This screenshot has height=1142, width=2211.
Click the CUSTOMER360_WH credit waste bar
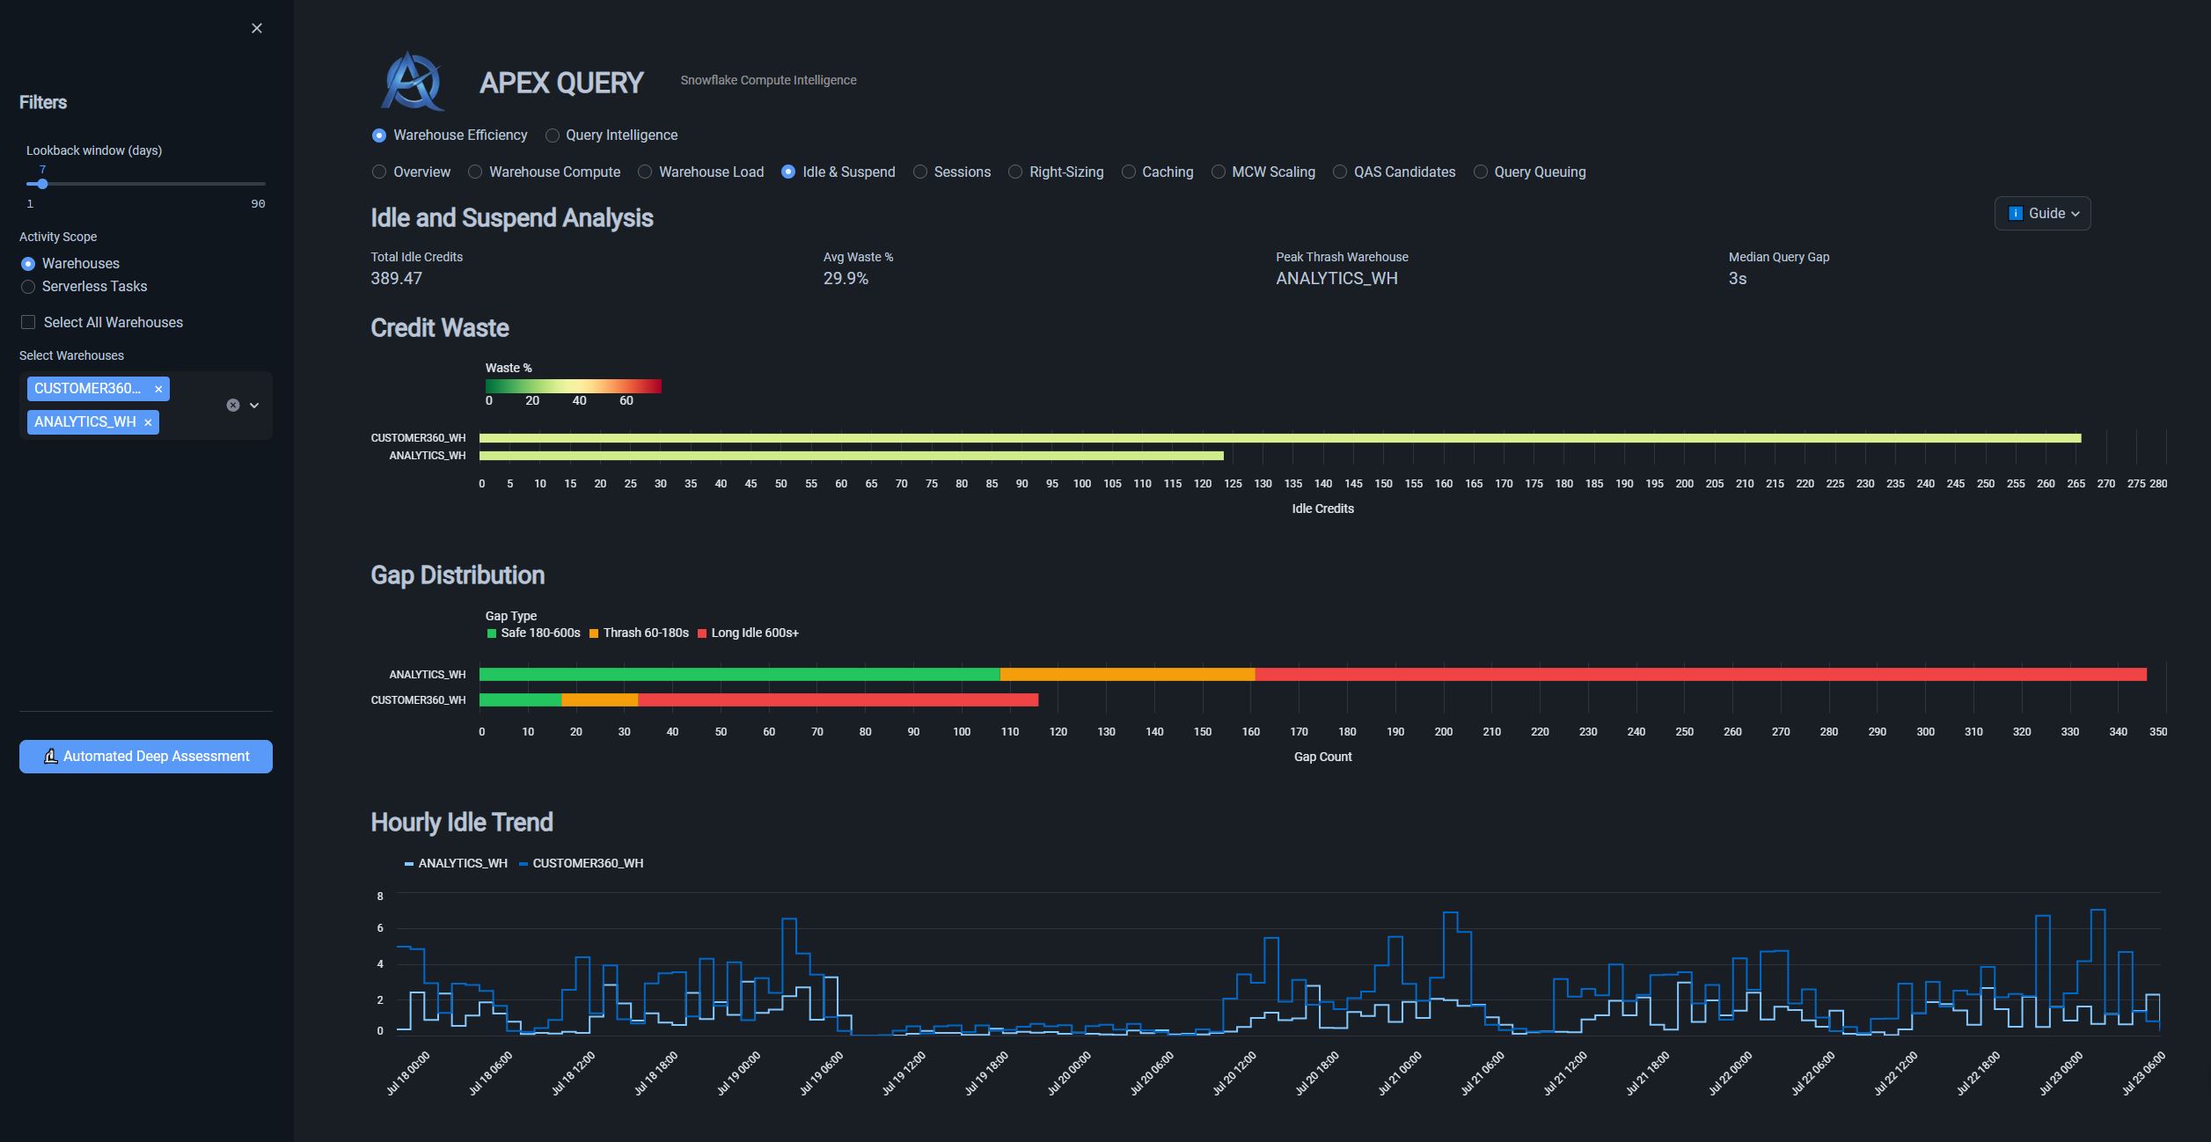tap(1280, 438)
